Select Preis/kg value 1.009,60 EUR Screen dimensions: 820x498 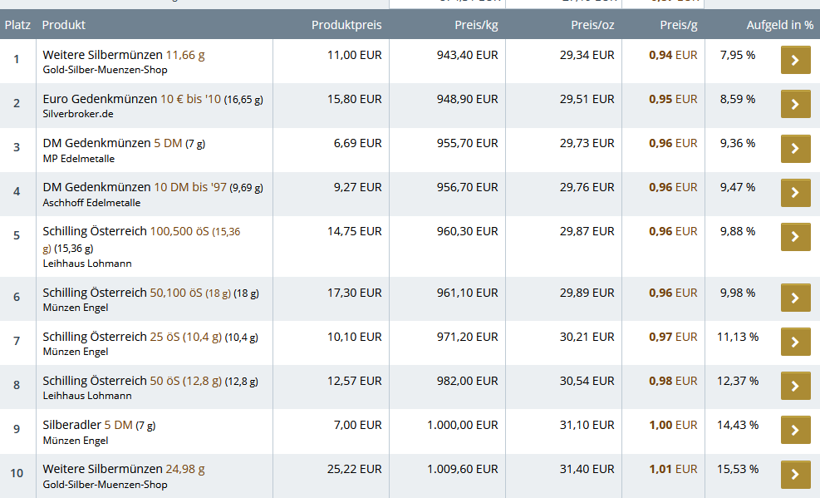click(463, 469)
